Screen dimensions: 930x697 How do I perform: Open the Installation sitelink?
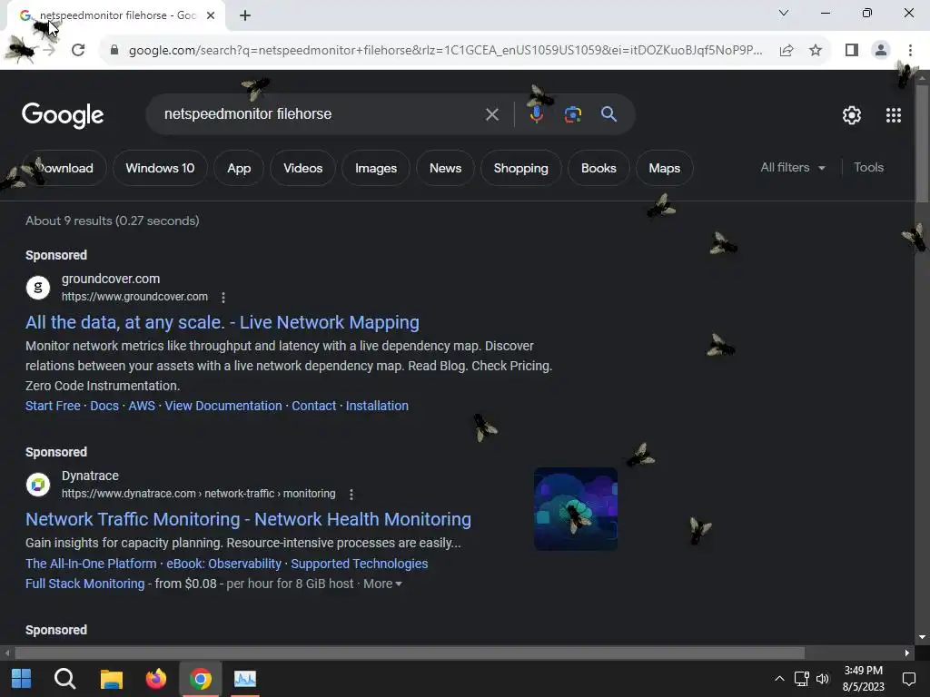tap(377, 406)
